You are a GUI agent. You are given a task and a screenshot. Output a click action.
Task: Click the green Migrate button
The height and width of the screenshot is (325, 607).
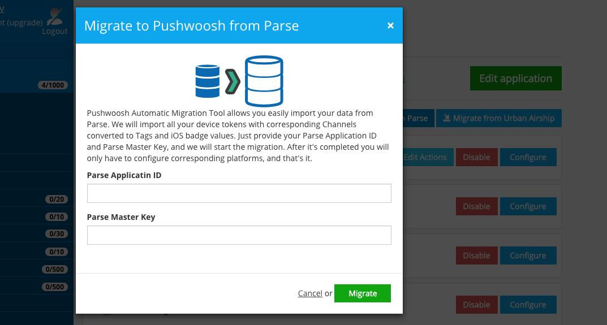click(x=363, y=293)
